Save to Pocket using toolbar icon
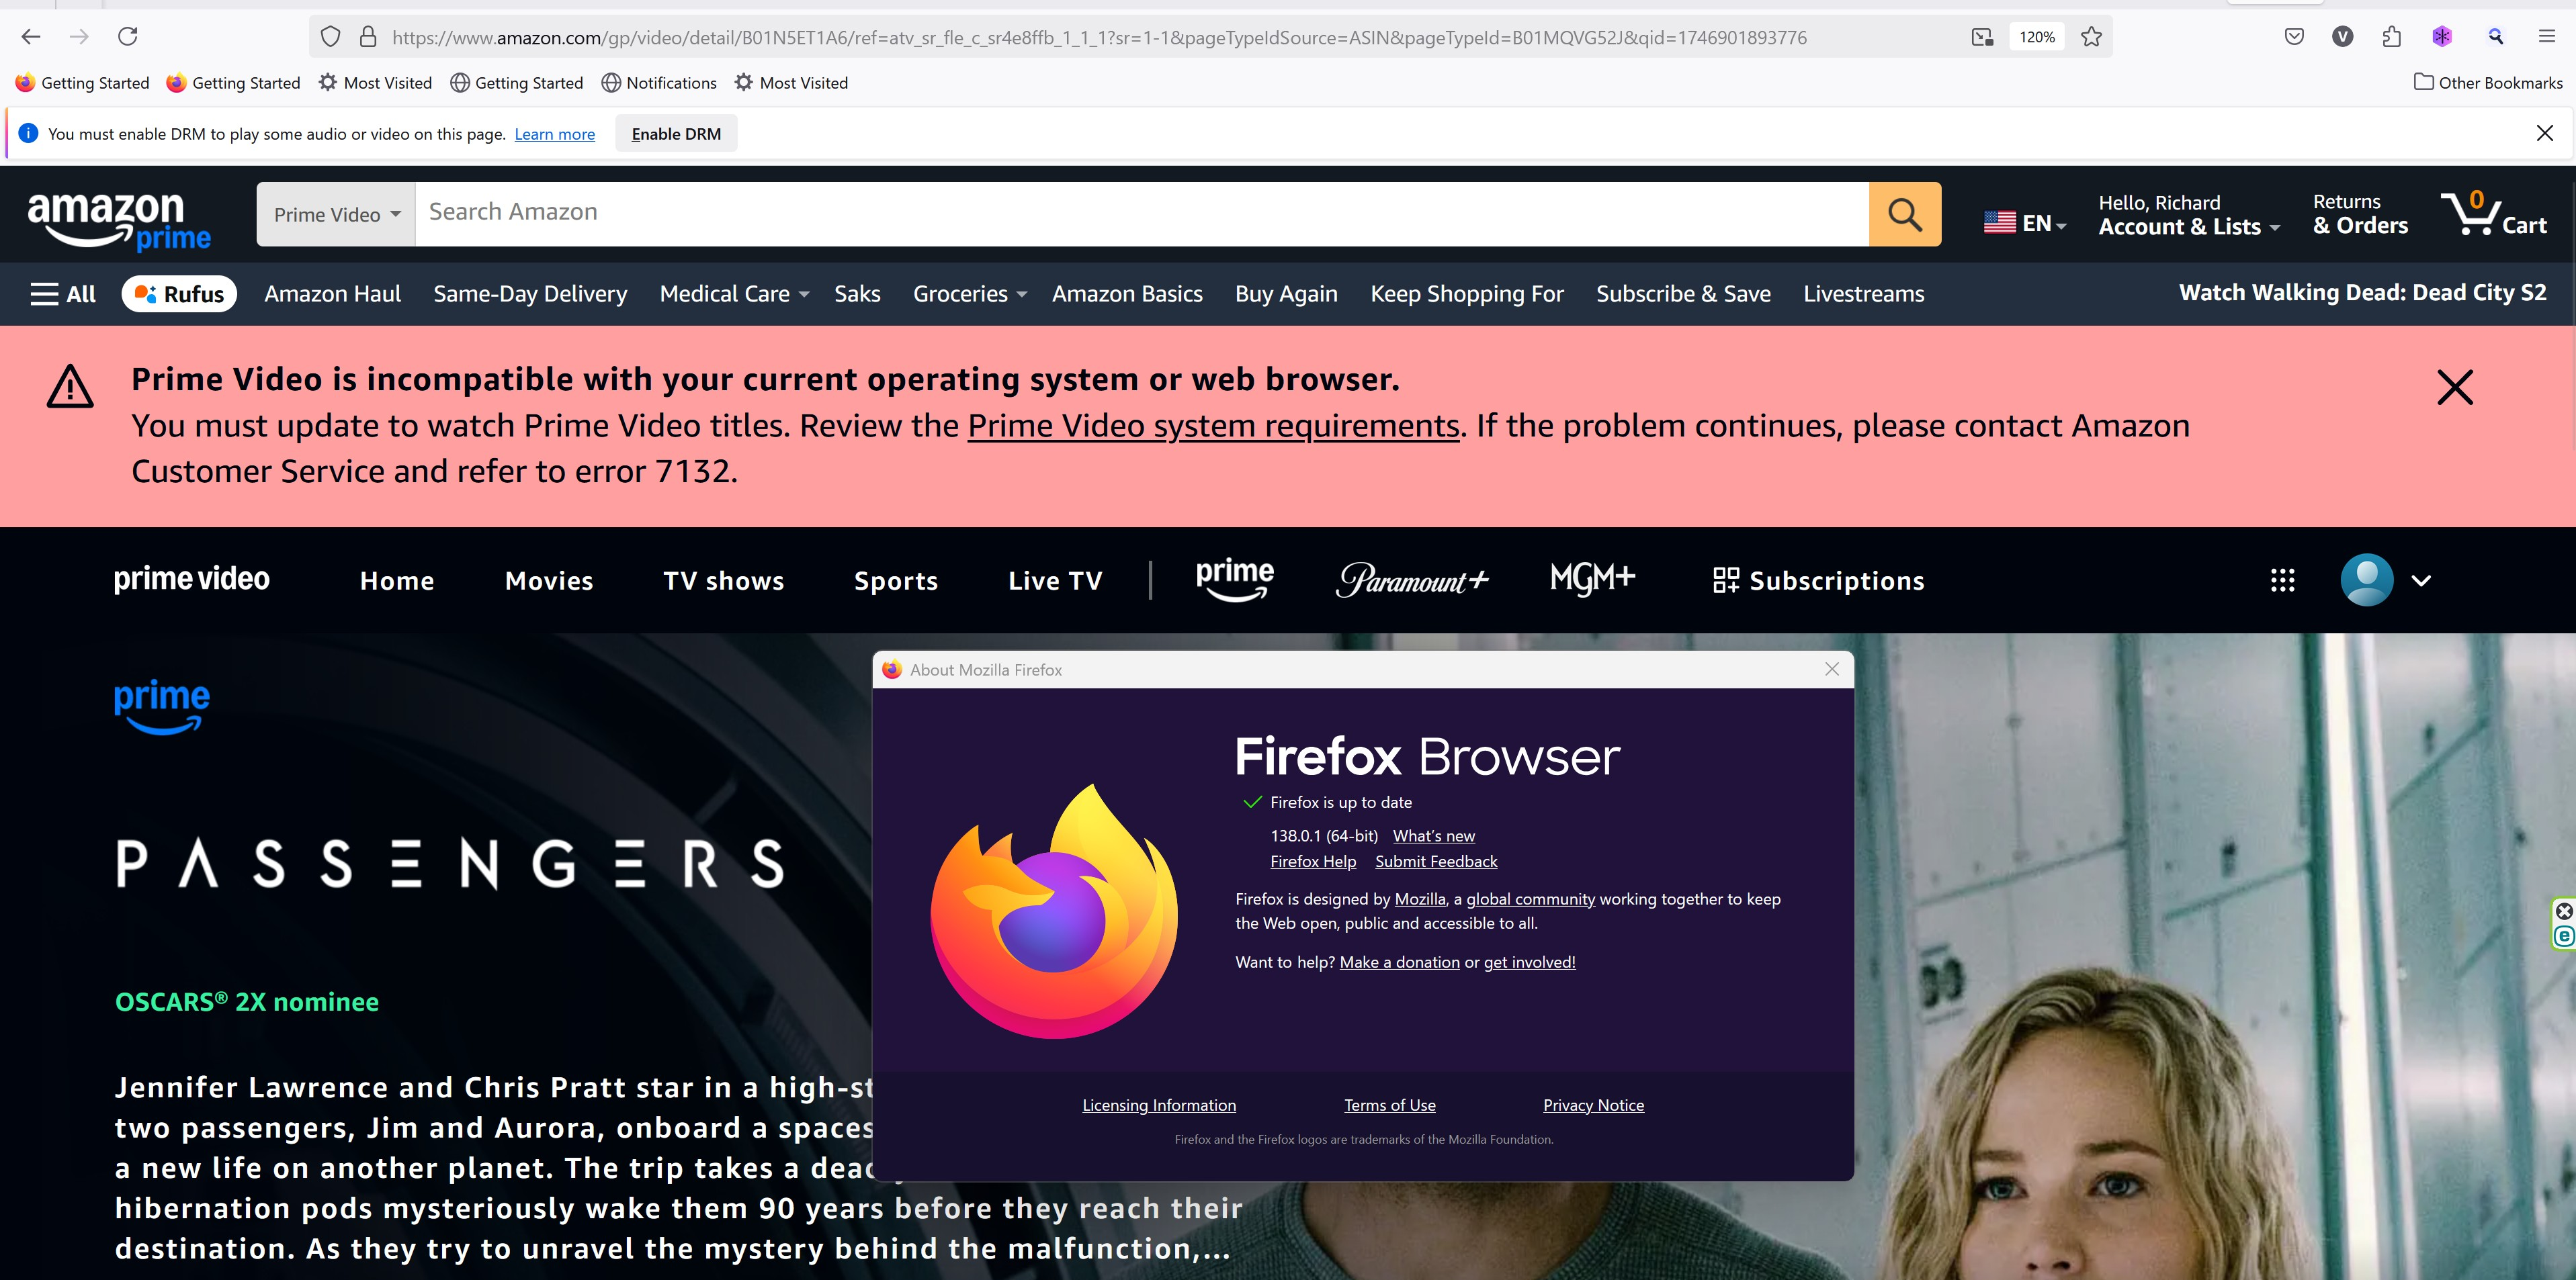Image resolution: width=2576 pixels, height=1280 pixels. point(2294,37)
